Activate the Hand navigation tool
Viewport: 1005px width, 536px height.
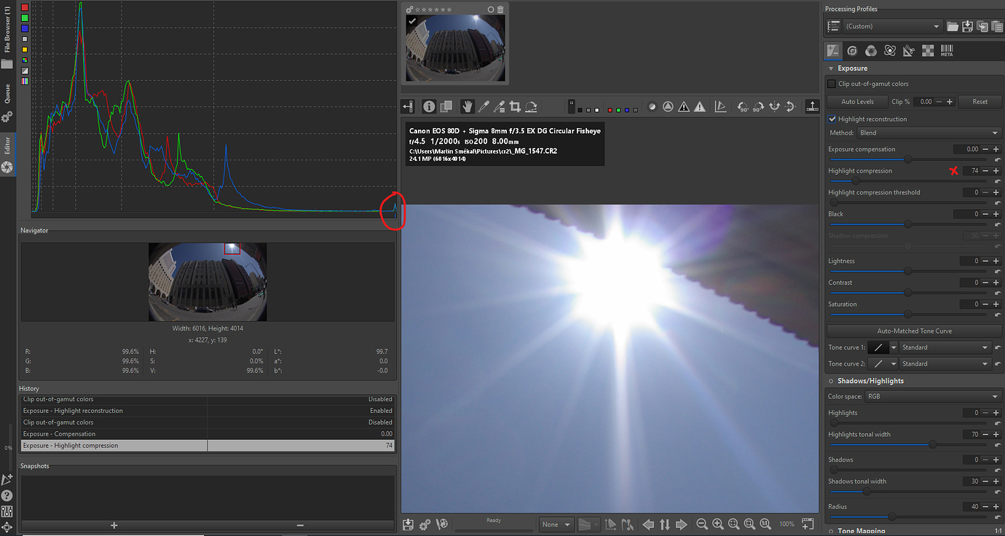467,106
